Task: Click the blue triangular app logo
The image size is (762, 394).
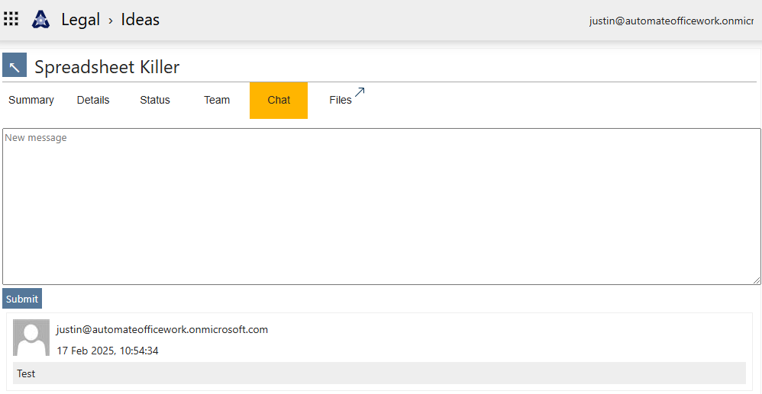Action: [40, 20]
